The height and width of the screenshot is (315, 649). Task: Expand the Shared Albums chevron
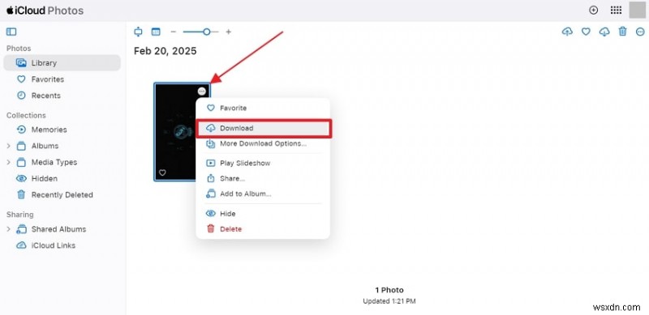[8, 229]
